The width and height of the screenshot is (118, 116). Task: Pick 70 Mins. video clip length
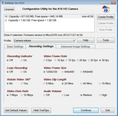pos(100,83)
